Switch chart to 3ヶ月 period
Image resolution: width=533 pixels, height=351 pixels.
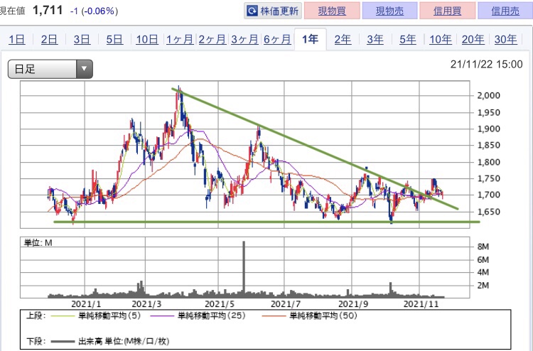tap(244, 39)
